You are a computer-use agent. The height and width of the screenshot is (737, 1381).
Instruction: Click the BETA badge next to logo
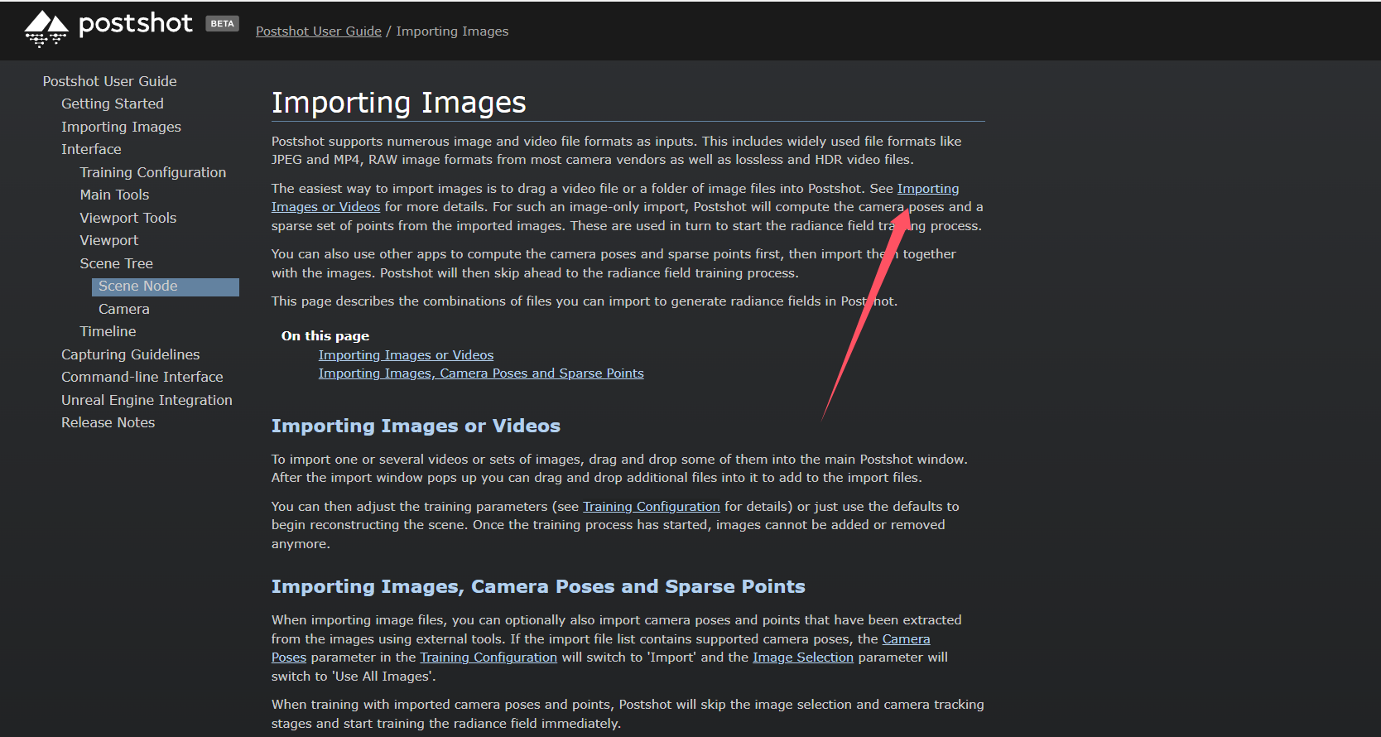222,23
